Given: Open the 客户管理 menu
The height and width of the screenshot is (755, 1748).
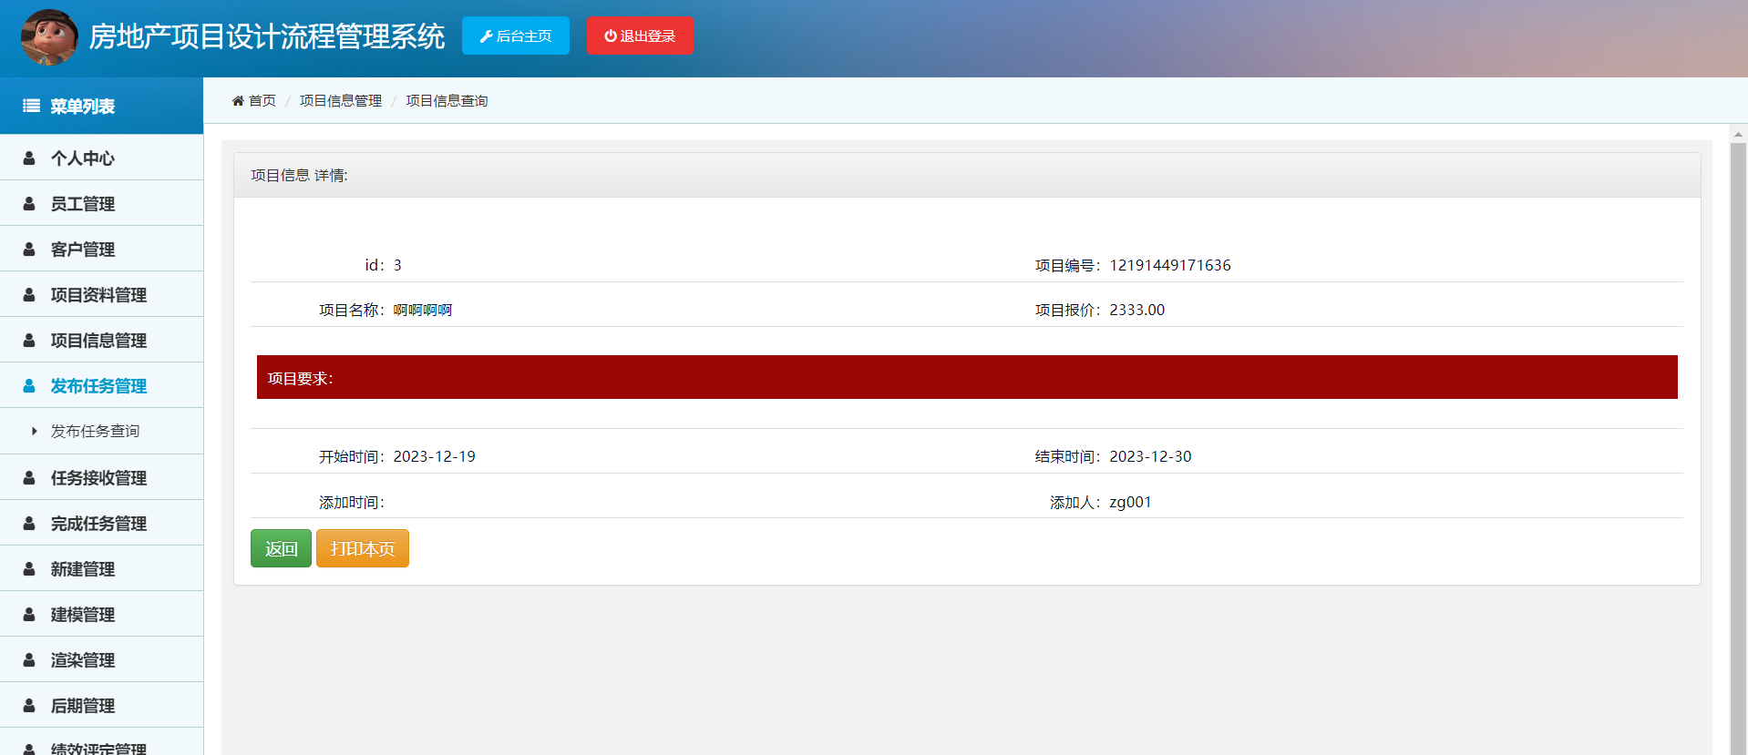Looking at the screenshot, I should click(101, 249).
